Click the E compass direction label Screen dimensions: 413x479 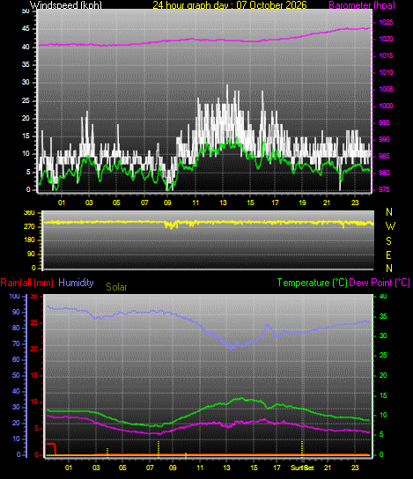(x=388, y=254)
